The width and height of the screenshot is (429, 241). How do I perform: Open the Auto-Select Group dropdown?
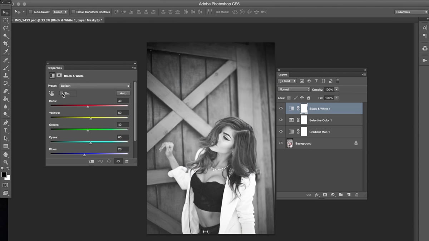60,12
